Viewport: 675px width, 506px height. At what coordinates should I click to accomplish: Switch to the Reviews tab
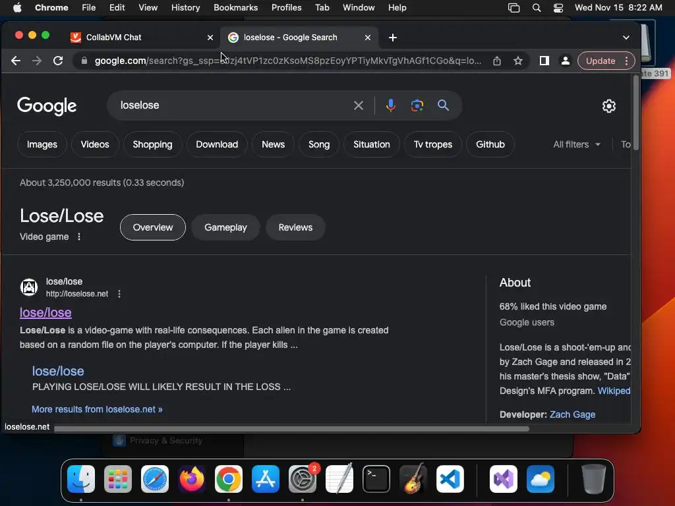(x=295, y=227)
